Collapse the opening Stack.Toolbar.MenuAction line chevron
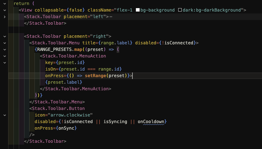The height and width of the screenshot is (149, 262). click(5, 56)
